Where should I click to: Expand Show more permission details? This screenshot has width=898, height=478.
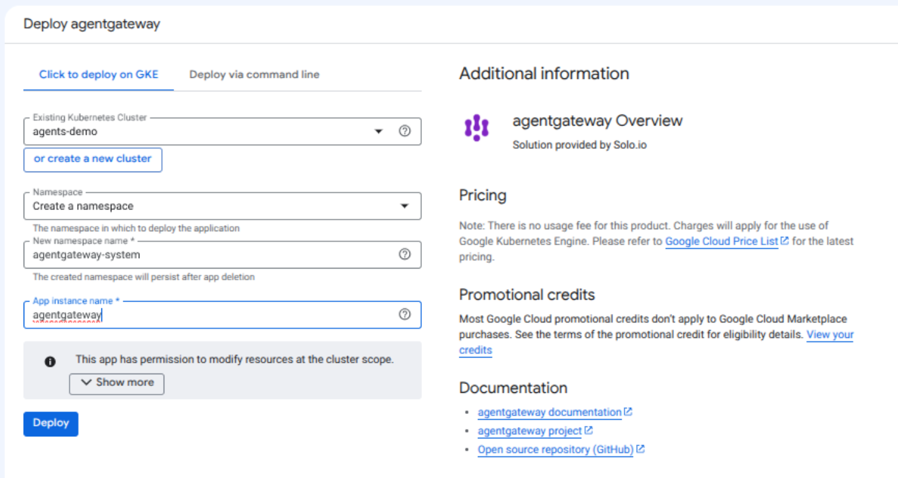click(x=116, y=384)
